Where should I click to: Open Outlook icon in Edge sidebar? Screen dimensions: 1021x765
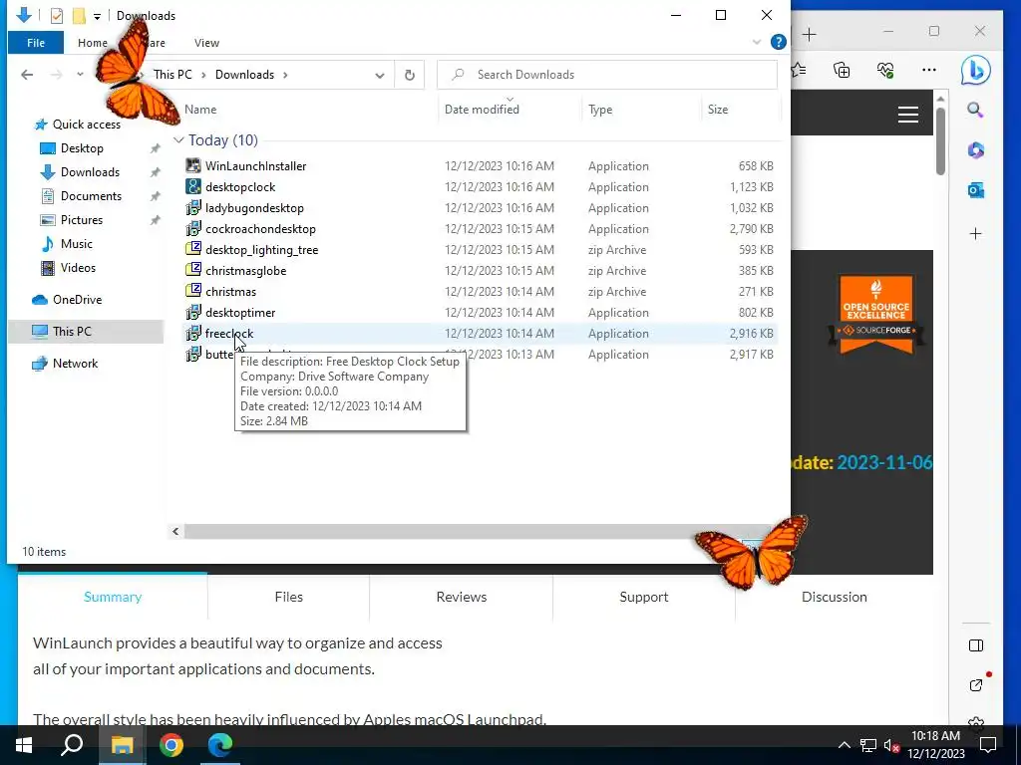click(975, 190)
